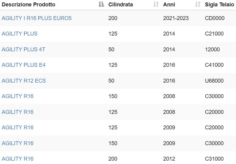The image size is (236, 164).
Task: Click the CD0000 frame code cell
Action: coord(215,18)
